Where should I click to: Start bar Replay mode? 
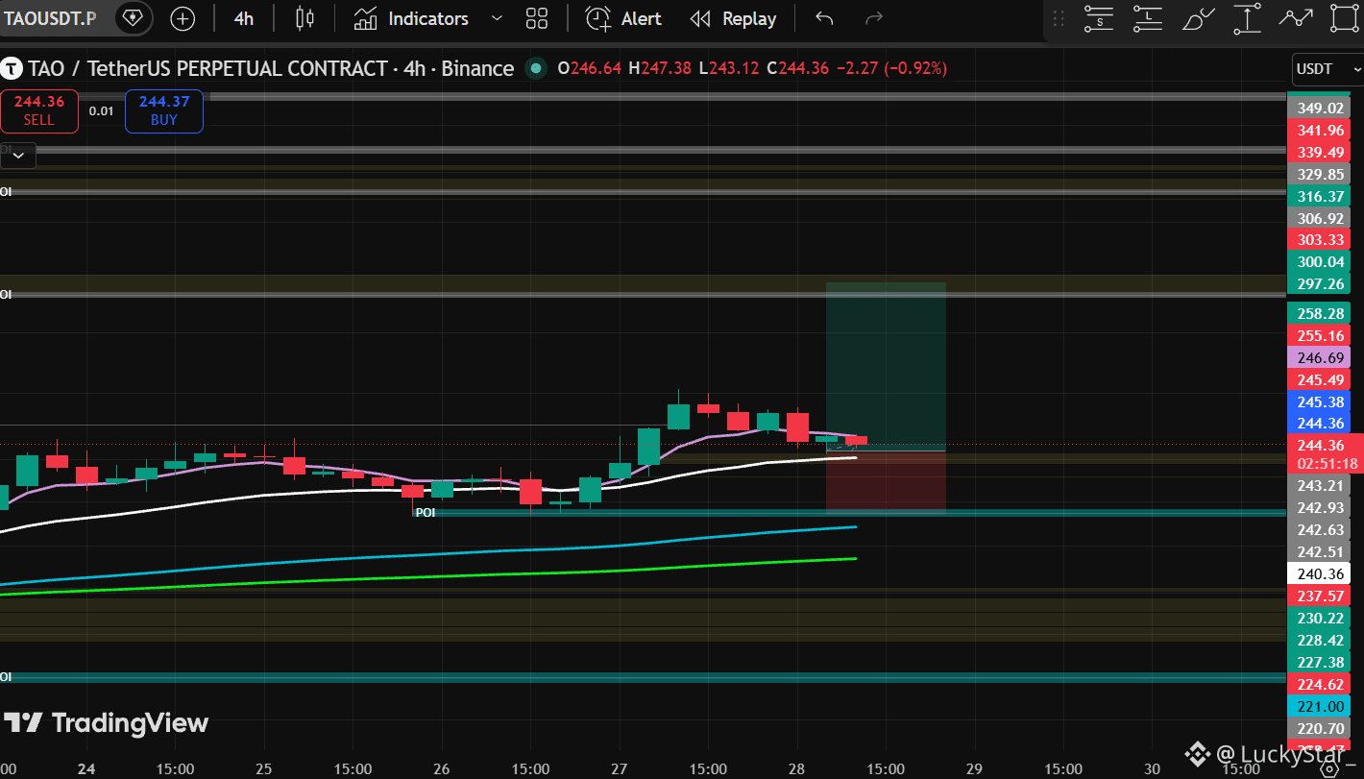[733, 18]
